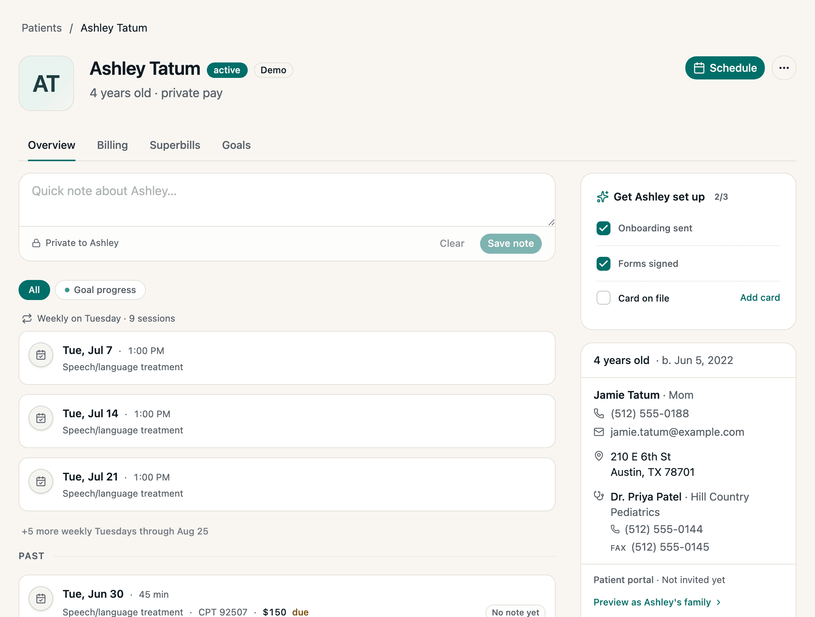Open the Tue, Jun 30 past session heading

pyautogui.click(x=93, y=594)
